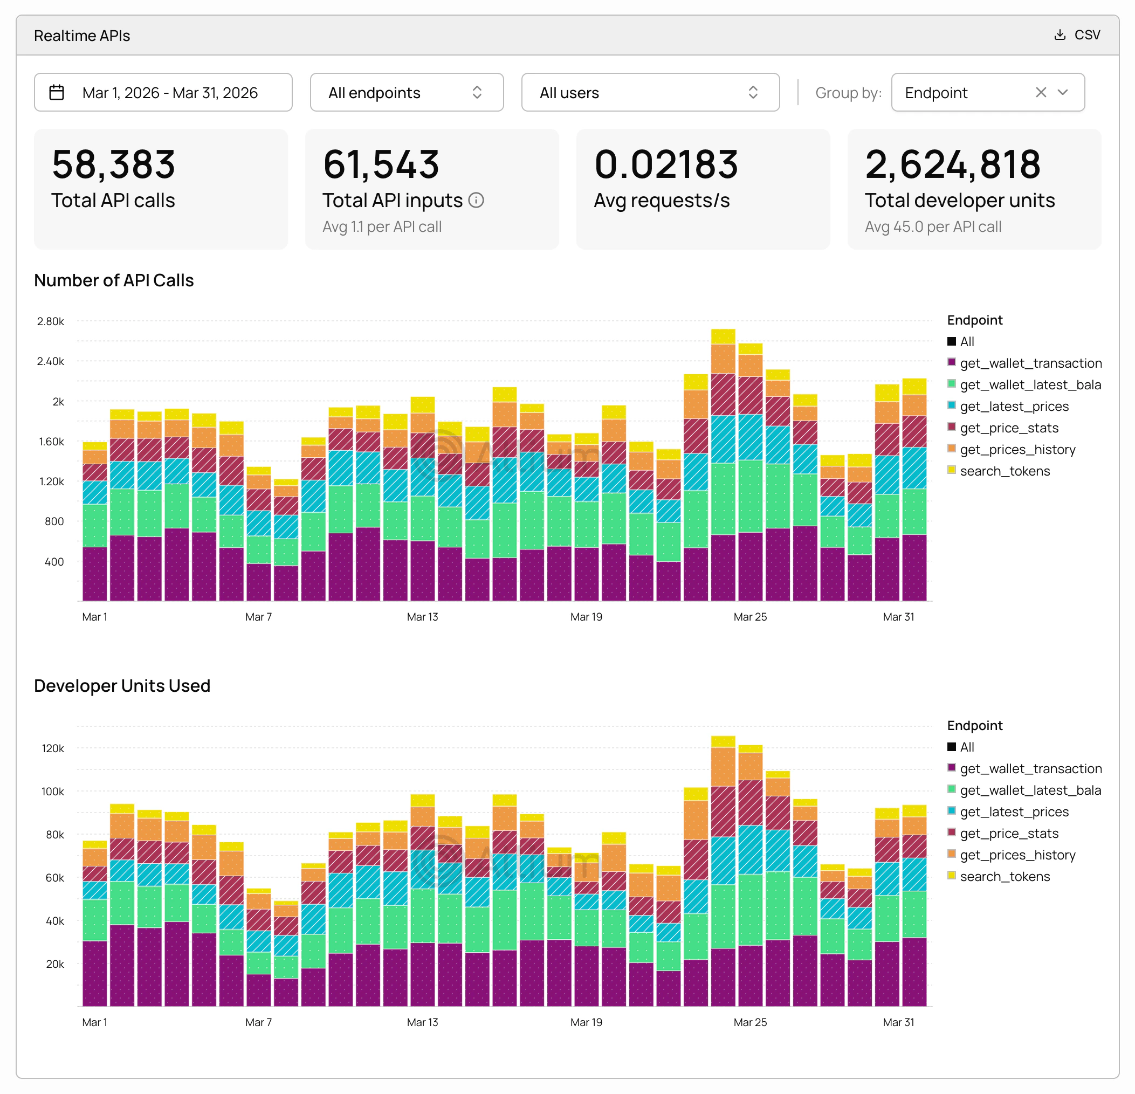Click the info icon next to Total API inputs
The width and height of the screenshot is (1135, 1094).
pos(476,201)
